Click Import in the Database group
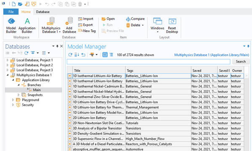Screen dimensions: 252x151 [x=86, y=19]
